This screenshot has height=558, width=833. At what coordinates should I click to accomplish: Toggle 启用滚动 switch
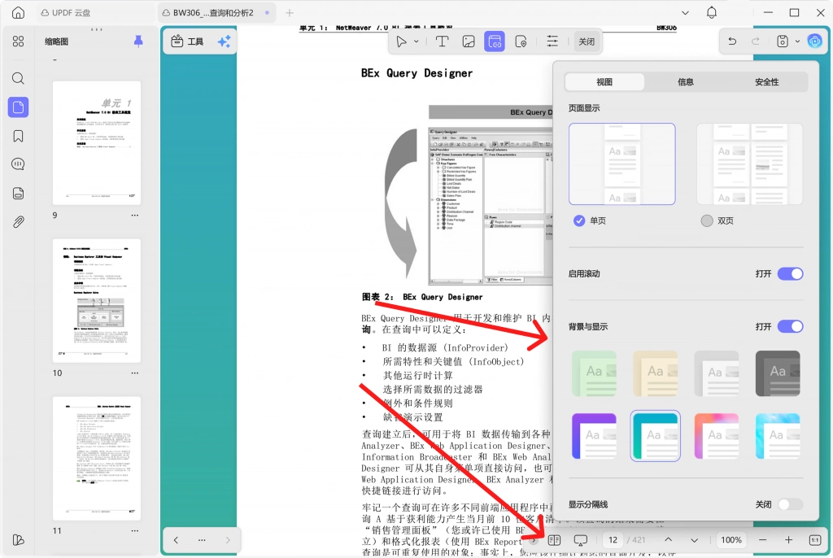(791, 273)
